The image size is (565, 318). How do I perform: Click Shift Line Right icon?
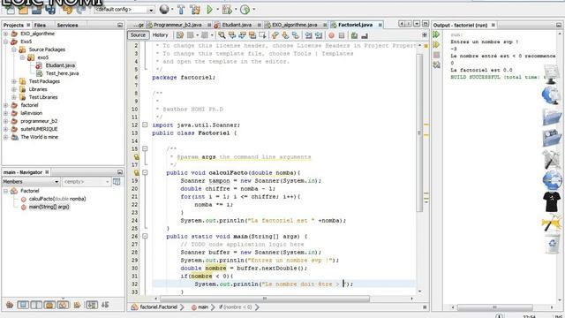(x=319, y=35)
